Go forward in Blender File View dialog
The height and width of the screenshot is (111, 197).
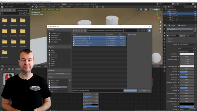point(76,31)
